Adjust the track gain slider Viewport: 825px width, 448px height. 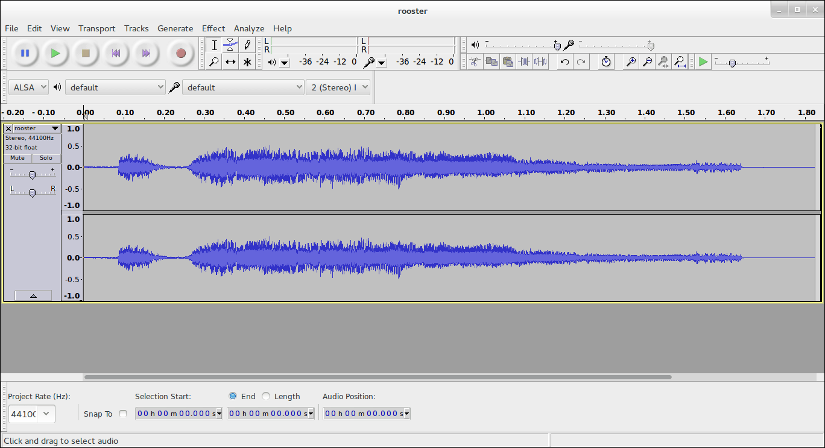click(32, 174)
